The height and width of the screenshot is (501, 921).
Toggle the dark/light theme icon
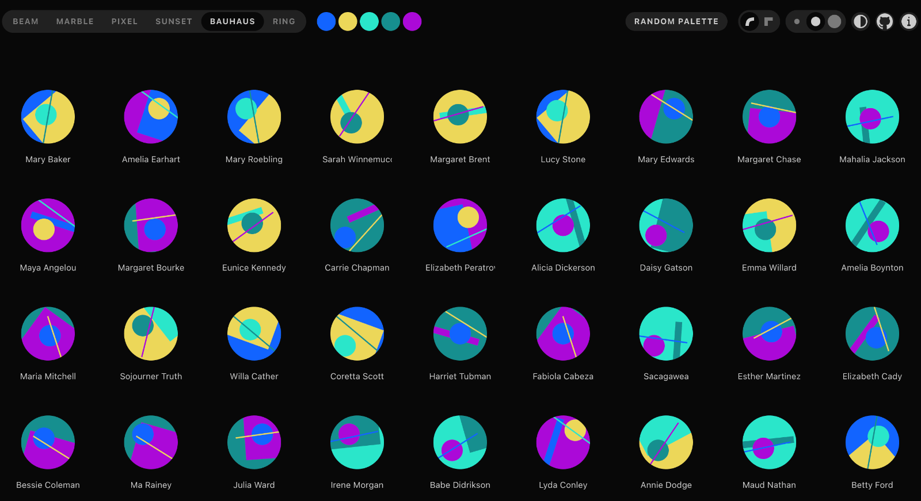click(860, 22)
